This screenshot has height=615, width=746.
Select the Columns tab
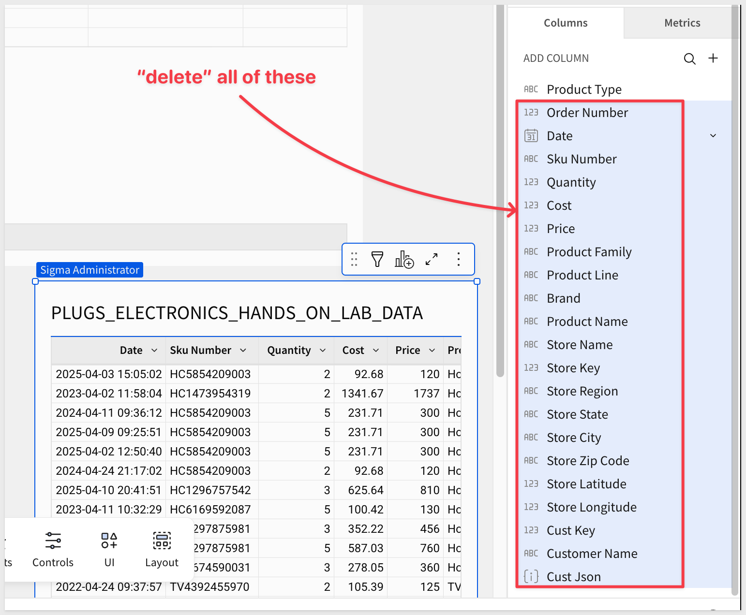tap(565, 23)
